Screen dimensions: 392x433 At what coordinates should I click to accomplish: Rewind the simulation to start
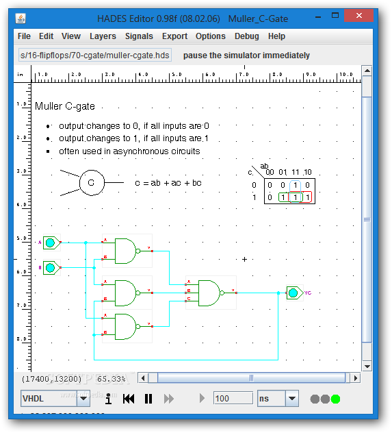[129, 399]
